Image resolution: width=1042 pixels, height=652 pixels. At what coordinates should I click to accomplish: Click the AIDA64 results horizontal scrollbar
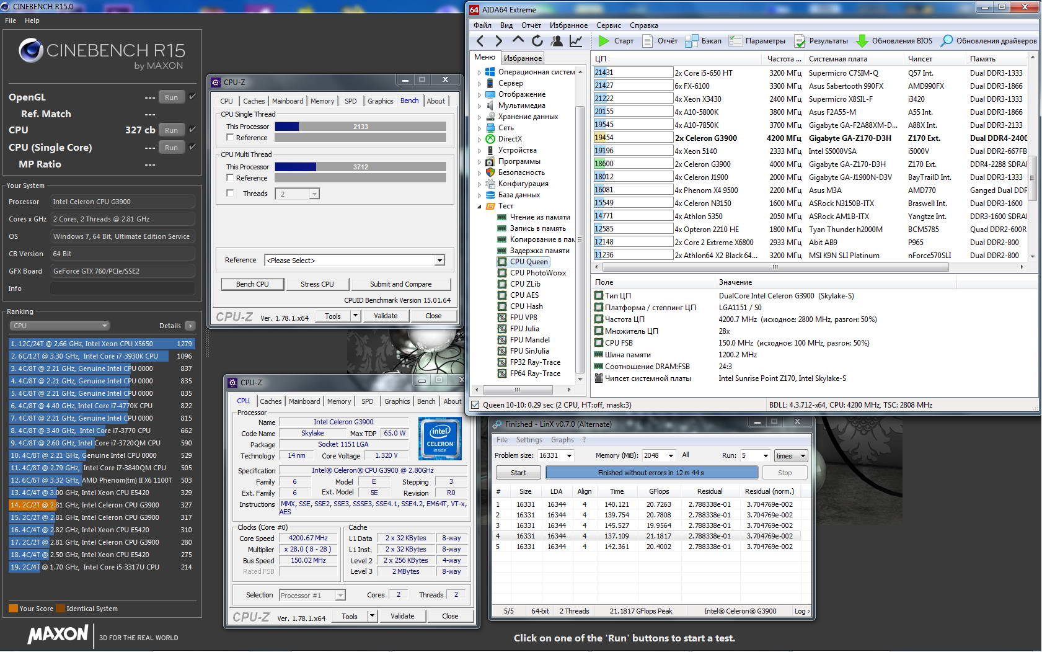coord(775,267)
